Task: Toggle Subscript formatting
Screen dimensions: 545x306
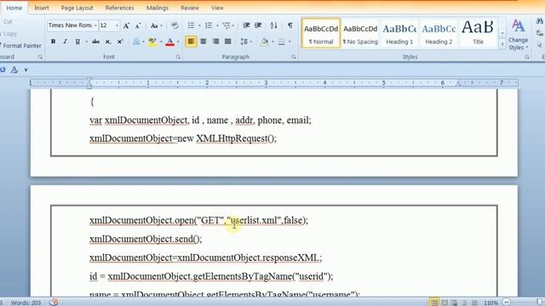Action: pos(108,42)
